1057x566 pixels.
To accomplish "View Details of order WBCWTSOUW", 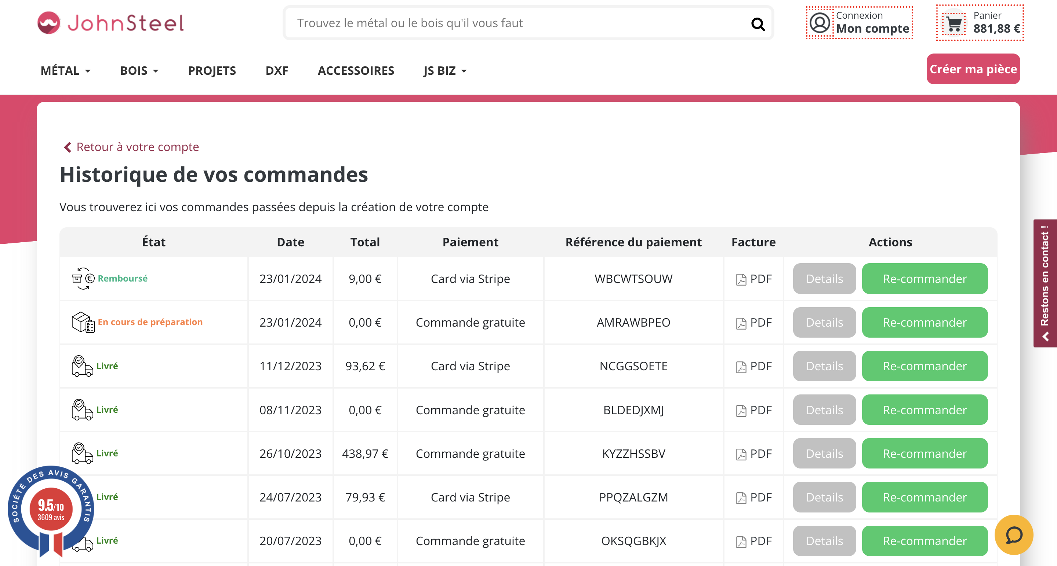I will pyautogui.click(x=824, y=279).
